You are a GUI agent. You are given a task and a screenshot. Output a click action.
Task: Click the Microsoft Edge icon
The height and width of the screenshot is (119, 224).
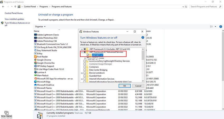coord(35,82)
